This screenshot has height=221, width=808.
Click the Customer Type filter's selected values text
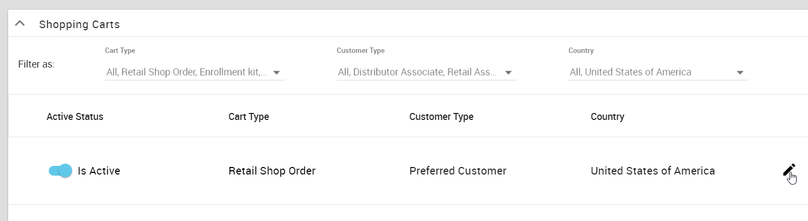point(418,72)
